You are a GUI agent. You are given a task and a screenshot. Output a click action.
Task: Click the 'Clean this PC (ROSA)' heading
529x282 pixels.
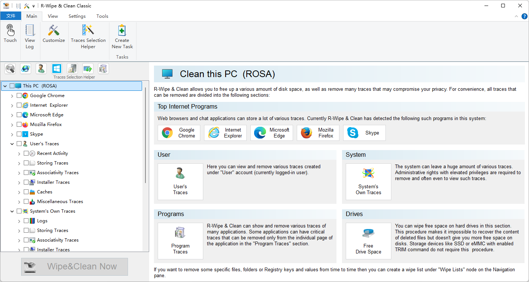click(227, 74)
